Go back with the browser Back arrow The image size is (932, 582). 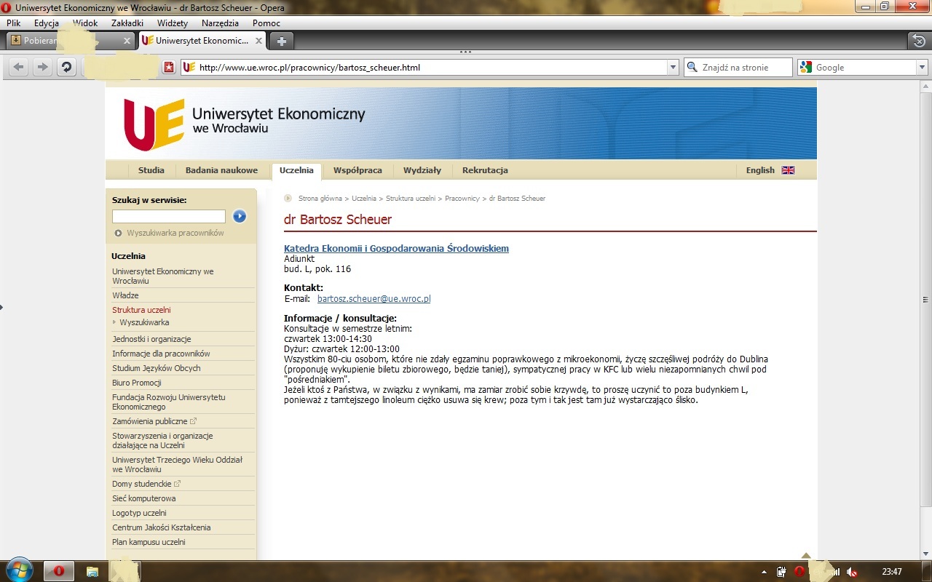tap(19, 67)
